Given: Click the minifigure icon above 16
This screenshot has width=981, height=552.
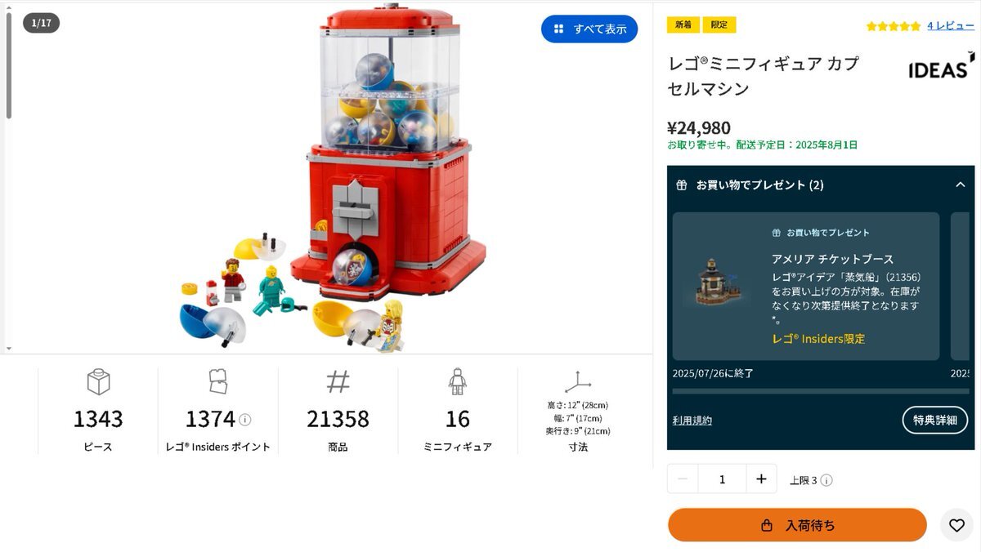Looking at the screenshot, I should [x=457, y=381].
